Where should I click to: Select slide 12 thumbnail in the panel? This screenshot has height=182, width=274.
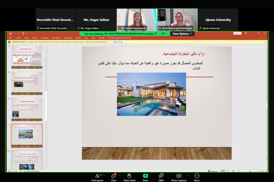pos(27,156)
